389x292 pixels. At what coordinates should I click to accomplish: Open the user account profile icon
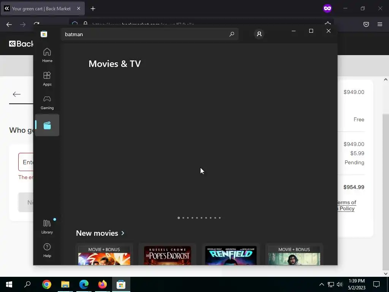point(259,34)
